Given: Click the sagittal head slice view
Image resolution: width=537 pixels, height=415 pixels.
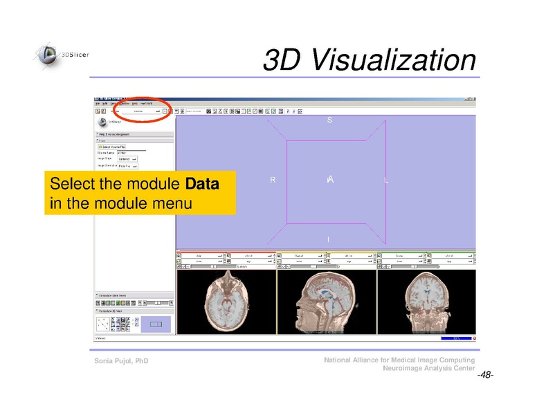Looking at the screenshot, I should tap(327, 302).
